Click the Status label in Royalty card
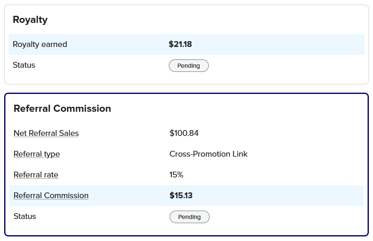 24,65
